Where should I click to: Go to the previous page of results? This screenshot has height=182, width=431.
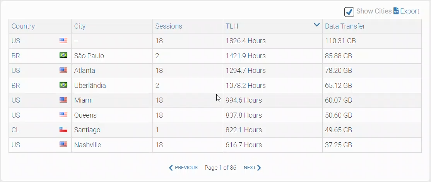pos(183,168)
